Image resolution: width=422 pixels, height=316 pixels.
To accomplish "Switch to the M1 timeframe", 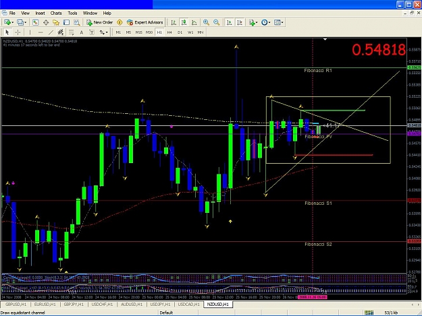I will [118, 32].
